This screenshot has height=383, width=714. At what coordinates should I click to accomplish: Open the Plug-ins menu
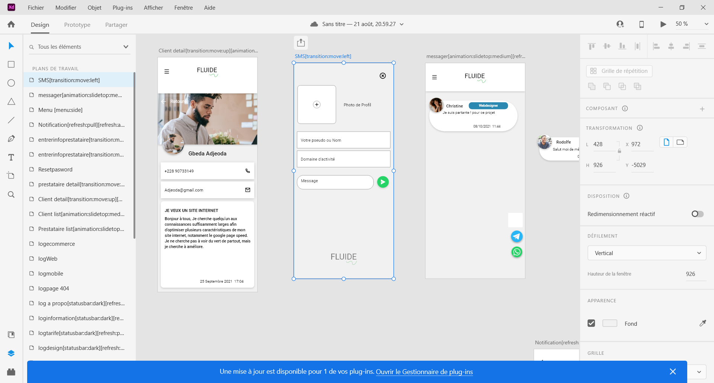tap(123, 7)
